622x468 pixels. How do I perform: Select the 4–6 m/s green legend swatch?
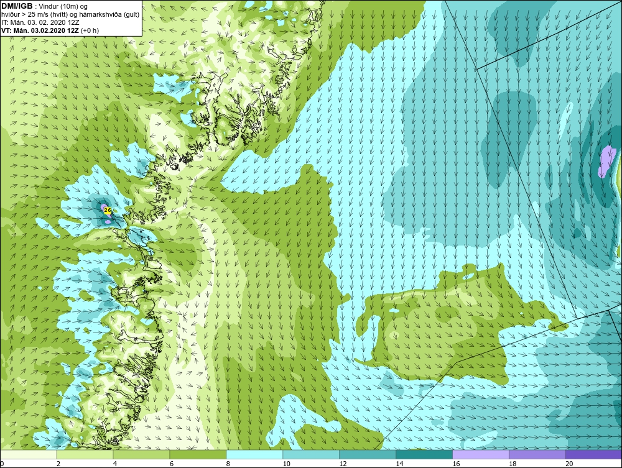pos(141,454)
